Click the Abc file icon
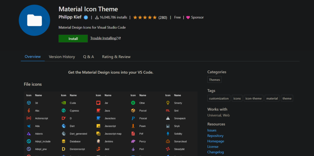This screenshot has height=156, width=314. [29, 111]
